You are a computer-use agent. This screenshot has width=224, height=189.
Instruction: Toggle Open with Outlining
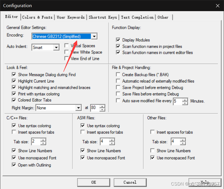[14, 165]
